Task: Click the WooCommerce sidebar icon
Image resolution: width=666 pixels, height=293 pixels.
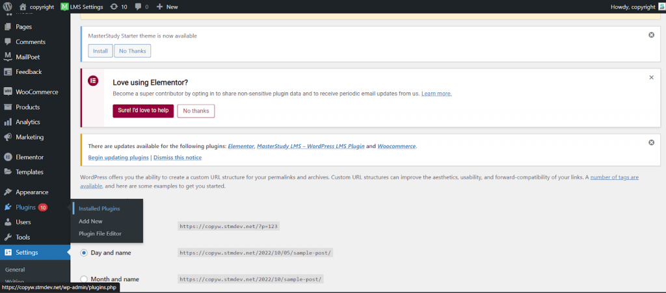Action: pos(8,92)
